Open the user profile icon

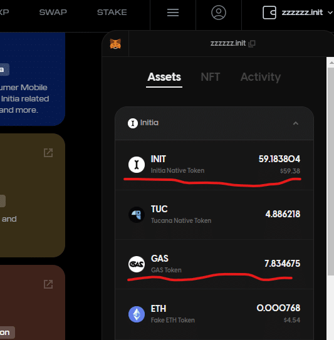pos(219,13)
